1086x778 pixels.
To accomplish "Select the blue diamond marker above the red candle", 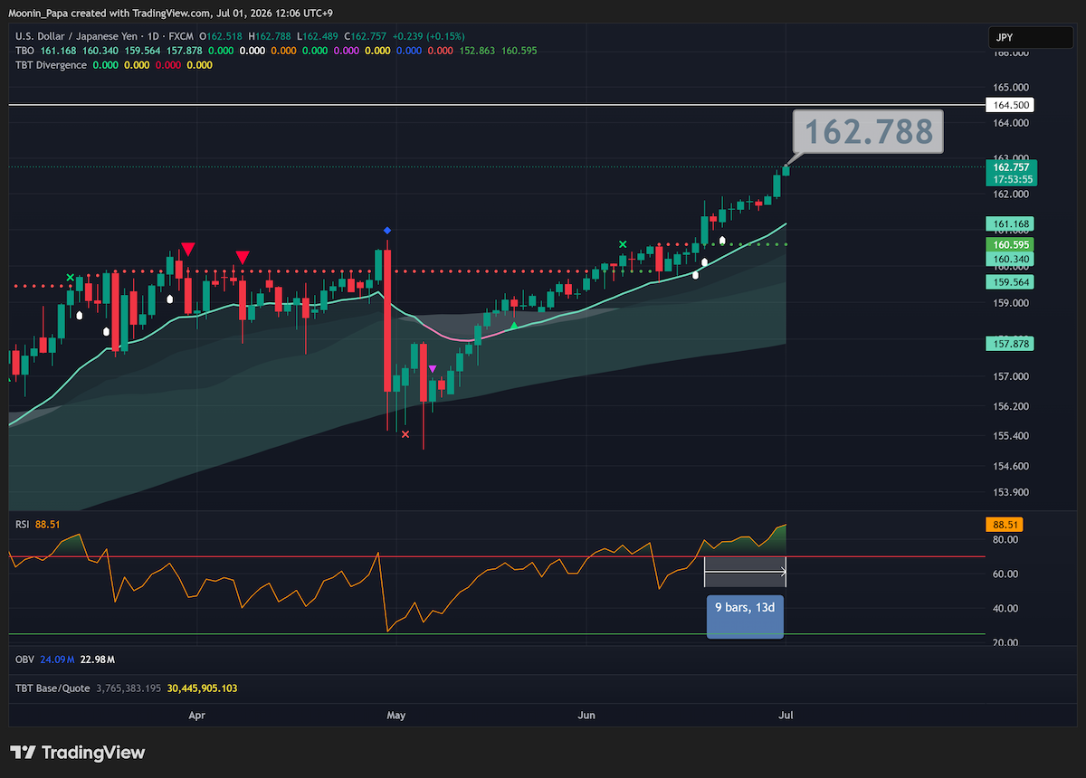I will 387,232.
